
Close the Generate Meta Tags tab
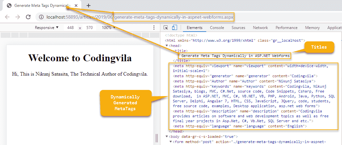tap(76, 6)
